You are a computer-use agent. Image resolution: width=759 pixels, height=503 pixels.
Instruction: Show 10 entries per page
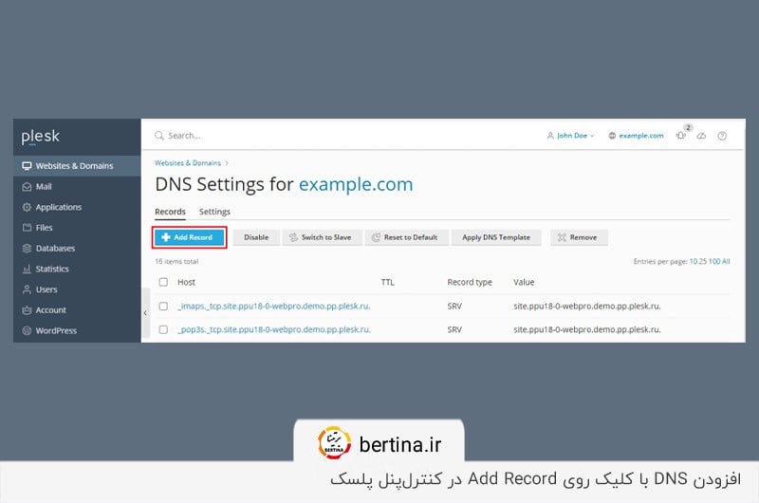point(694,261)
